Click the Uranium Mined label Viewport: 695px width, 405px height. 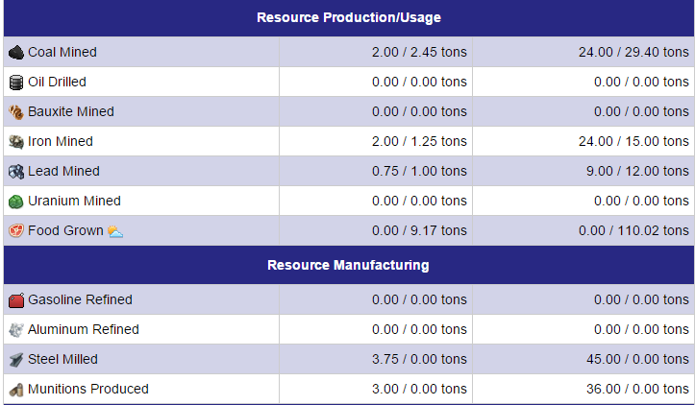(x=74, y=201)
